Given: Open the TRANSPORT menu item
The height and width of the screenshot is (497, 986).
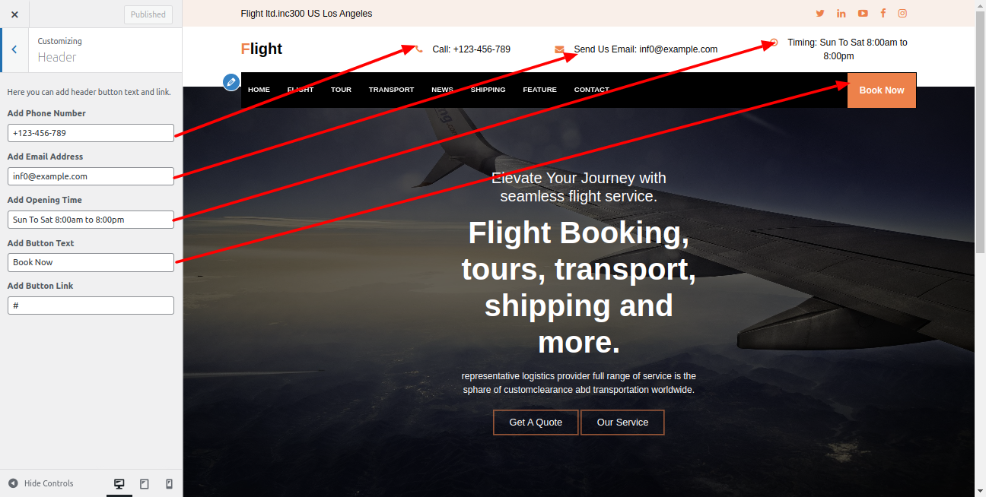Looking at the screenshot, I should (x=392, y=90).
